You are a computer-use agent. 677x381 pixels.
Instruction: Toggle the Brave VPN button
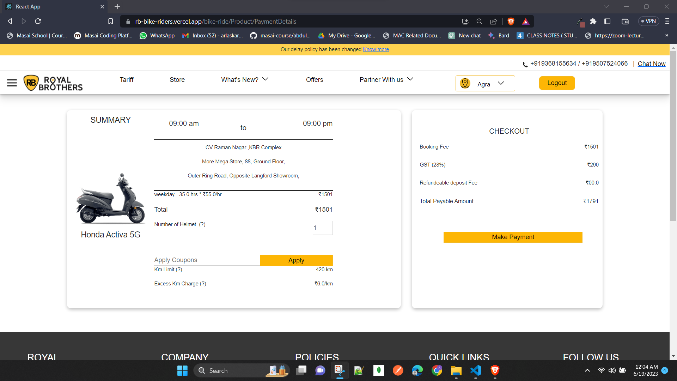[648, 21]
